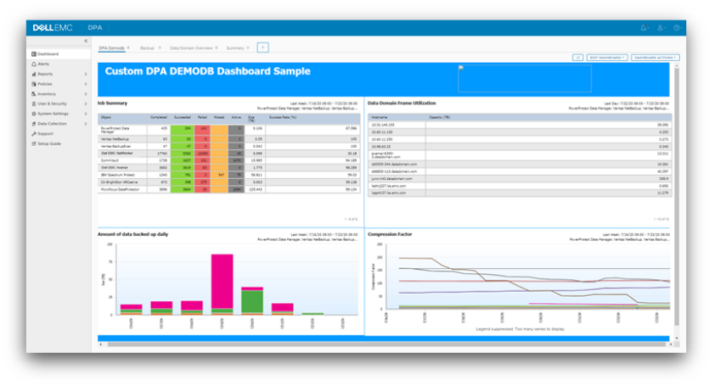Click the Compression Factor panel title
Viewport: 715px width, 386px height.
390,234
